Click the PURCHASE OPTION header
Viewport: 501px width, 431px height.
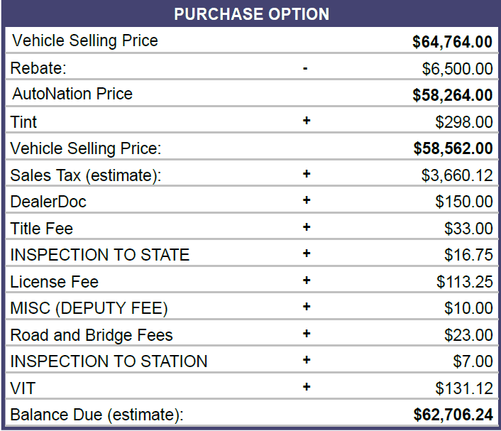(251, 14)
